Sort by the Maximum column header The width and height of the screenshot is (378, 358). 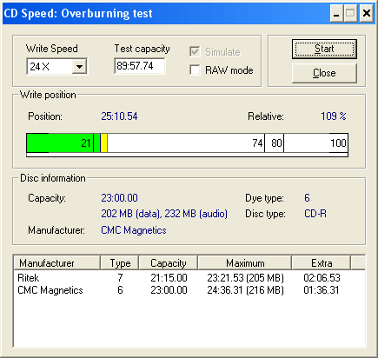(x=245, y=263)
